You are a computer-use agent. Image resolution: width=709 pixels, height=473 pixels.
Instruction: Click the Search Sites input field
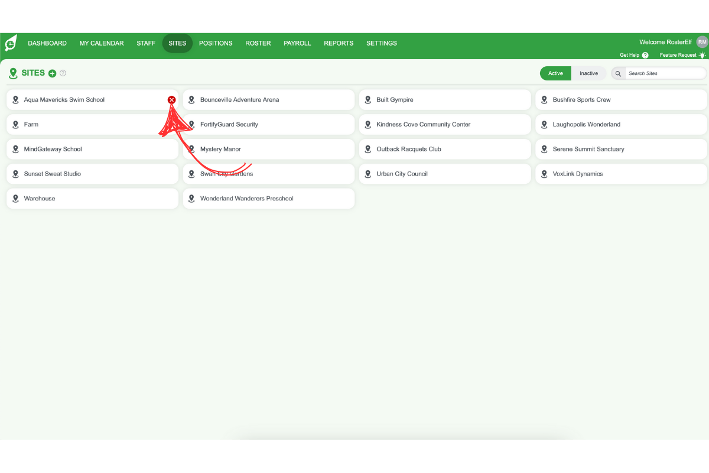click(x=662, y=73)
